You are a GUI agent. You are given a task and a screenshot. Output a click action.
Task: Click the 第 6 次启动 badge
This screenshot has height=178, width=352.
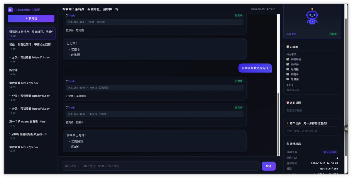coord(330,152)
